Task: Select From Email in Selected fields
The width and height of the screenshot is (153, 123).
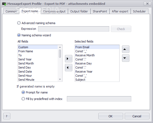Action: (x=97, y=47)
